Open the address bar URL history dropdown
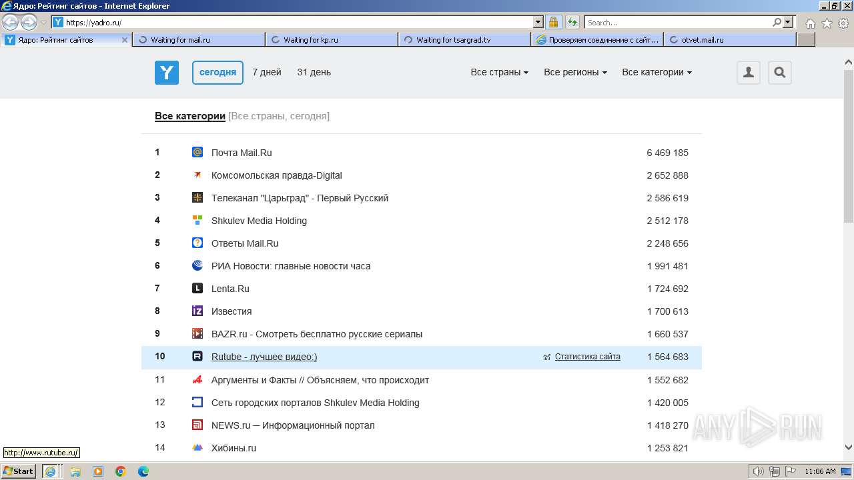 (538, 22)
